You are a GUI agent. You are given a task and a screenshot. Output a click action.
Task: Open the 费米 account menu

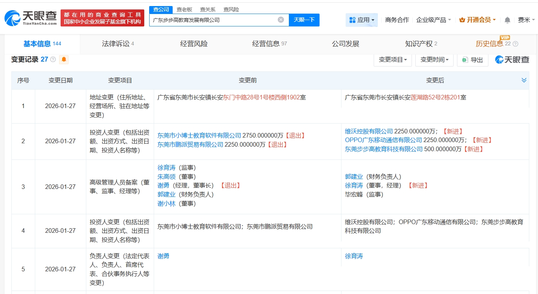(526, 20)
